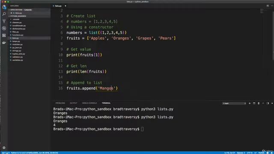
Task: Open functions.py in the explorer
Action: point(18,35)
